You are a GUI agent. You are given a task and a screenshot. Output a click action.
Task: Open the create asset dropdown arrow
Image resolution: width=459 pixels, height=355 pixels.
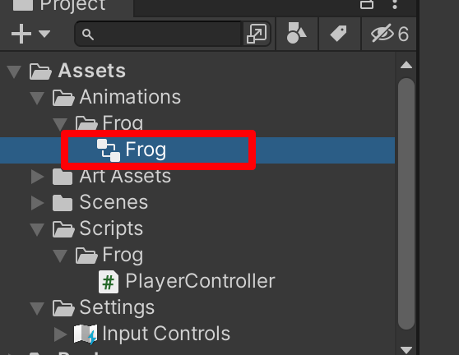pos(44,34)
